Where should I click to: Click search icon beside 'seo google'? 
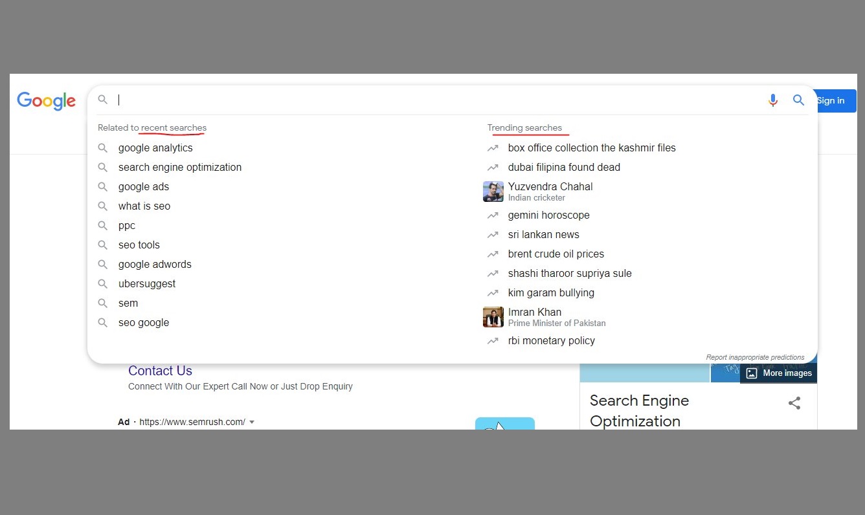tap(102, 322)
